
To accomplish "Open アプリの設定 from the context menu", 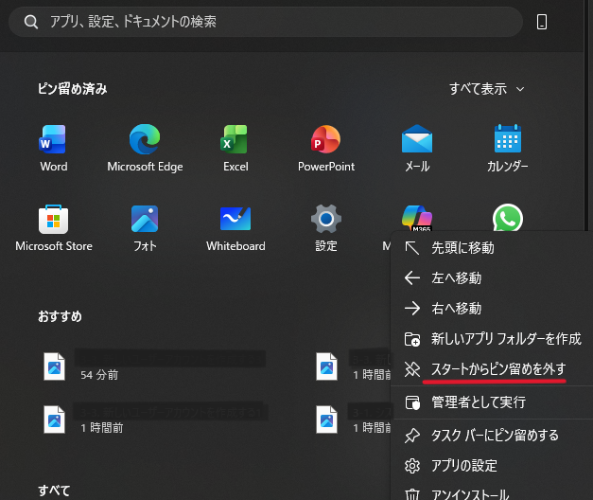I will pyautogui.click(x=492, y=466).
